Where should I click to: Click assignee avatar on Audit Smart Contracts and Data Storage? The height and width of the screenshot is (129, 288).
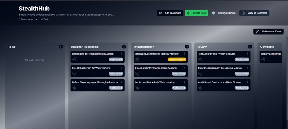200,88
